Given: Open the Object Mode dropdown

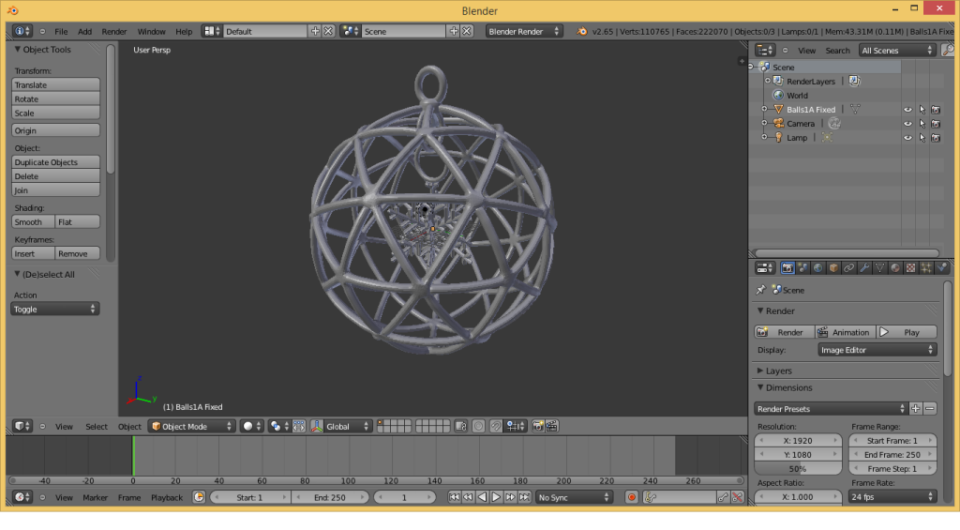Looking at the screenshot, I should (192, 426).
